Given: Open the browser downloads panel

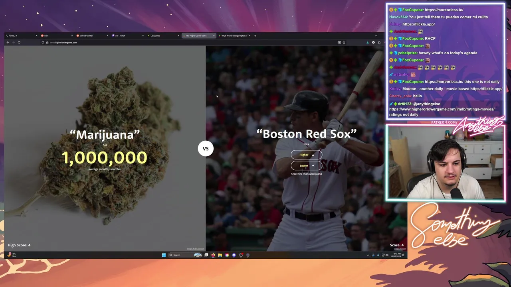Looking at the screenshot, I should click(x=368, y=42).
